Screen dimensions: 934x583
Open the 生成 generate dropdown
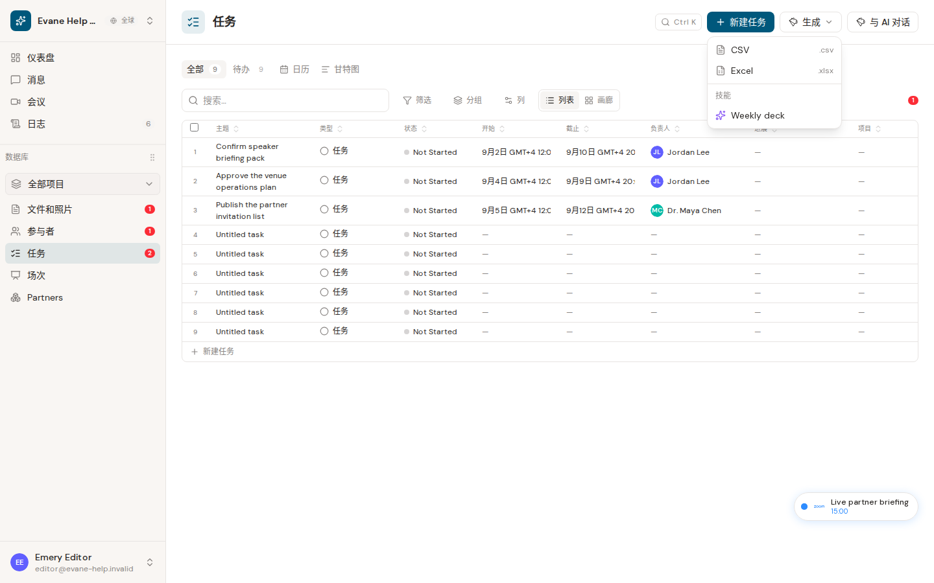pyautogui.click(x=811, y=22)
